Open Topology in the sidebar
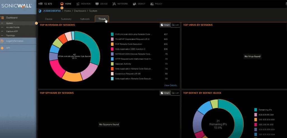The height and width of the screenshot is (138, 287). point(10,35)
